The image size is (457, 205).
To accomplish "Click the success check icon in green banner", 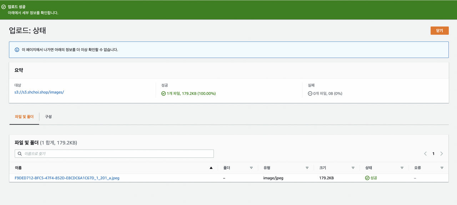I will coord(4,7).
